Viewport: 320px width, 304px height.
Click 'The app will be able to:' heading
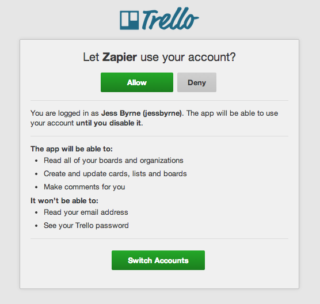pyautogui.click(x=71, y=149)
